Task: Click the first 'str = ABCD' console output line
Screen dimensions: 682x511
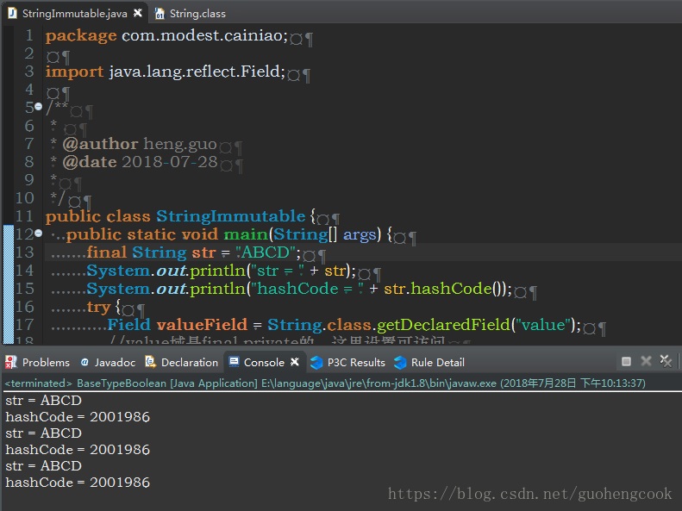Action: 43,400
